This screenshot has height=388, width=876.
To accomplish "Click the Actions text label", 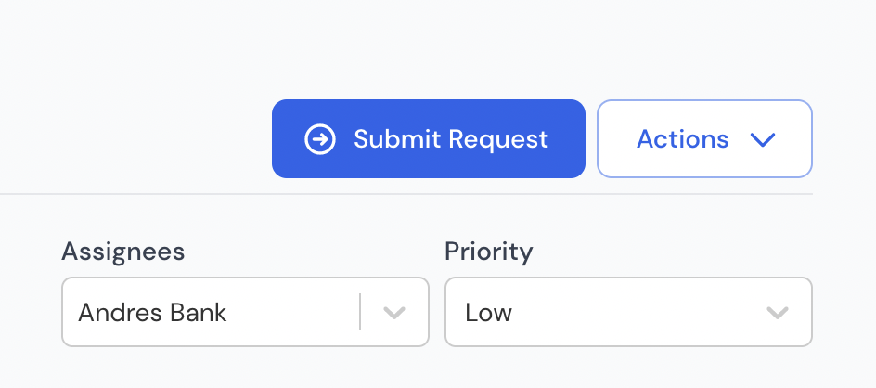I will (x=683, y=138).
